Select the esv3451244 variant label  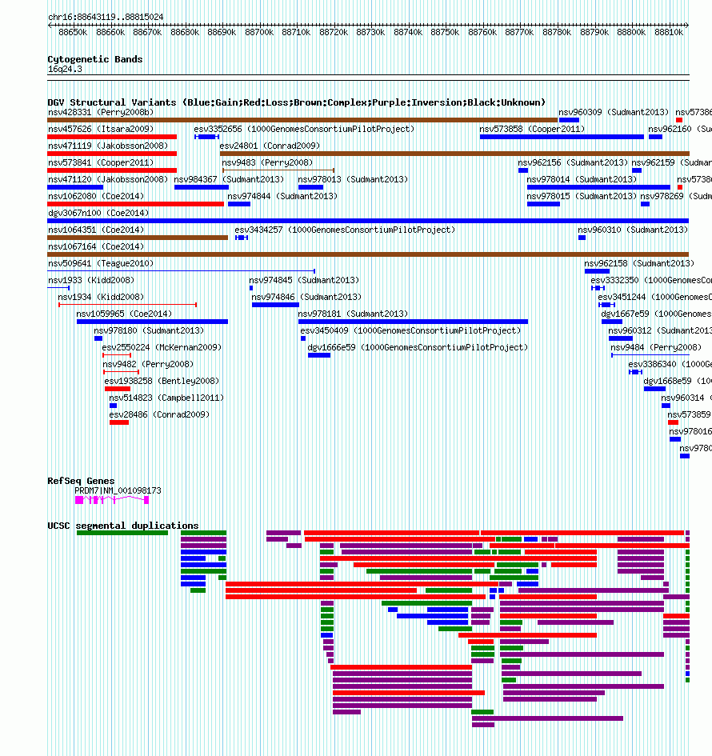point(654,297)
